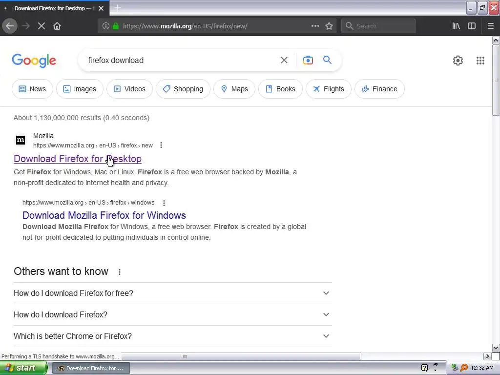
Task: Click the blue magnifier search button
Action: click(328, 60)
